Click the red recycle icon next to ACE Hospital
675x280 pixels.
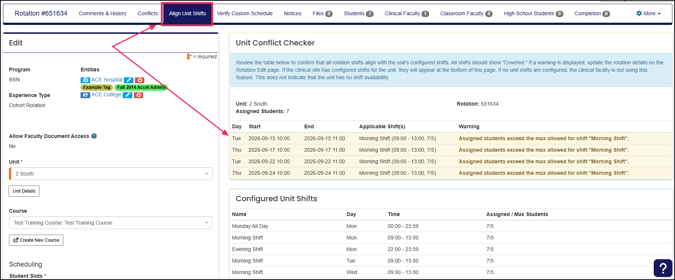point(140,80)
